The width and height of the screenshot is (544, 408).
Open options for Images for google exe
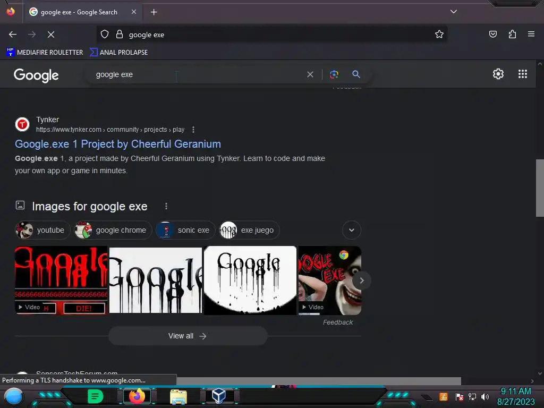[166, 207]
